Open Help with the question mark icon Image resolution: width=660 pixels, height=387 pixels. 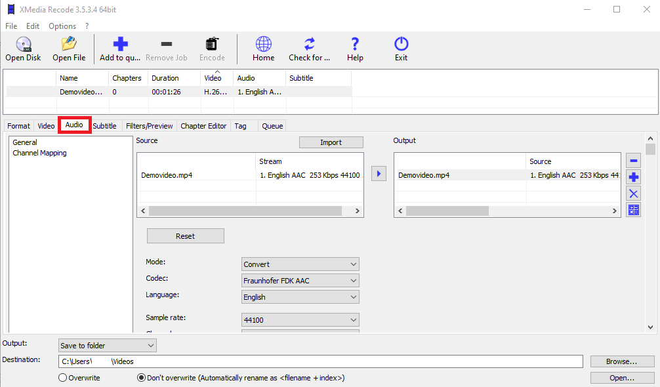pos(355,45)
